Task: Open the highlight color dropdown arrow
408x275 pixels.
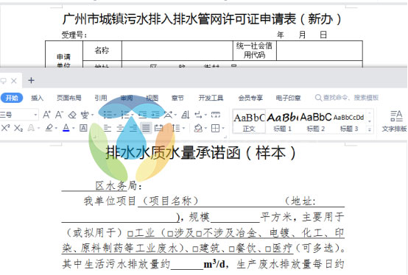Action: (x=56, y=128)
